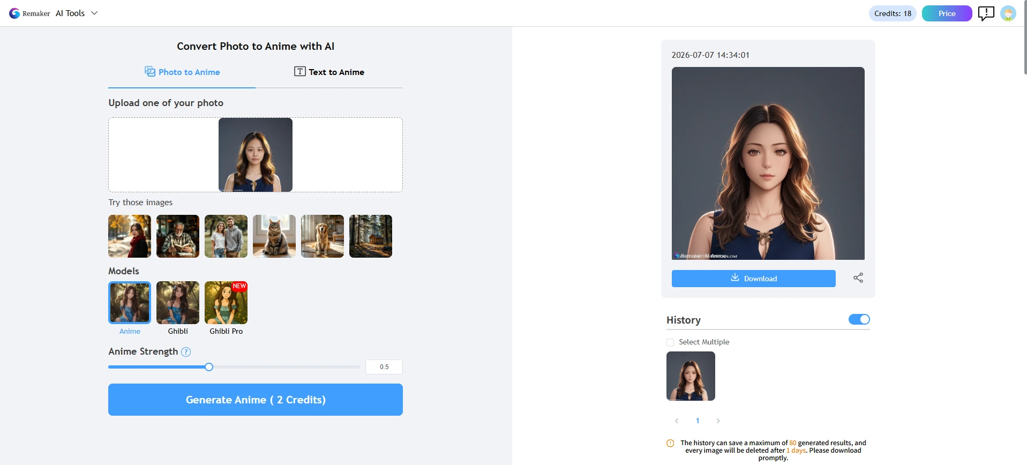
Task: Click the share icon beside Download
Action: (858, 277)
